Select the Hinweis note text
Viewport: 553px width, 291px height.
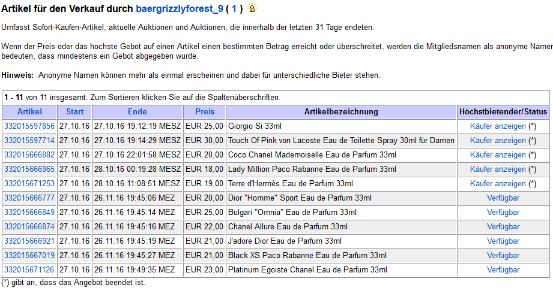point(191,75)
